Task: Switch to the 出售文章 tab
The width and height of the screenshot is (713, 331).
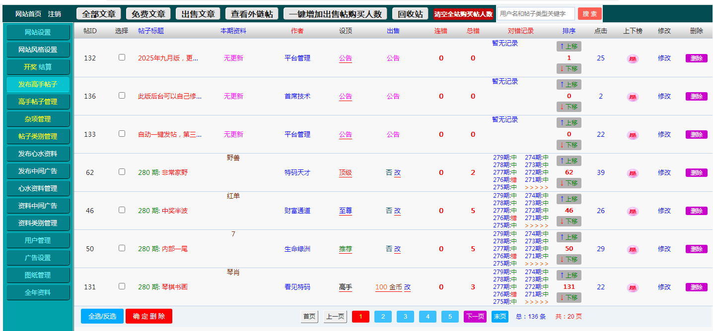Action: 198,14
